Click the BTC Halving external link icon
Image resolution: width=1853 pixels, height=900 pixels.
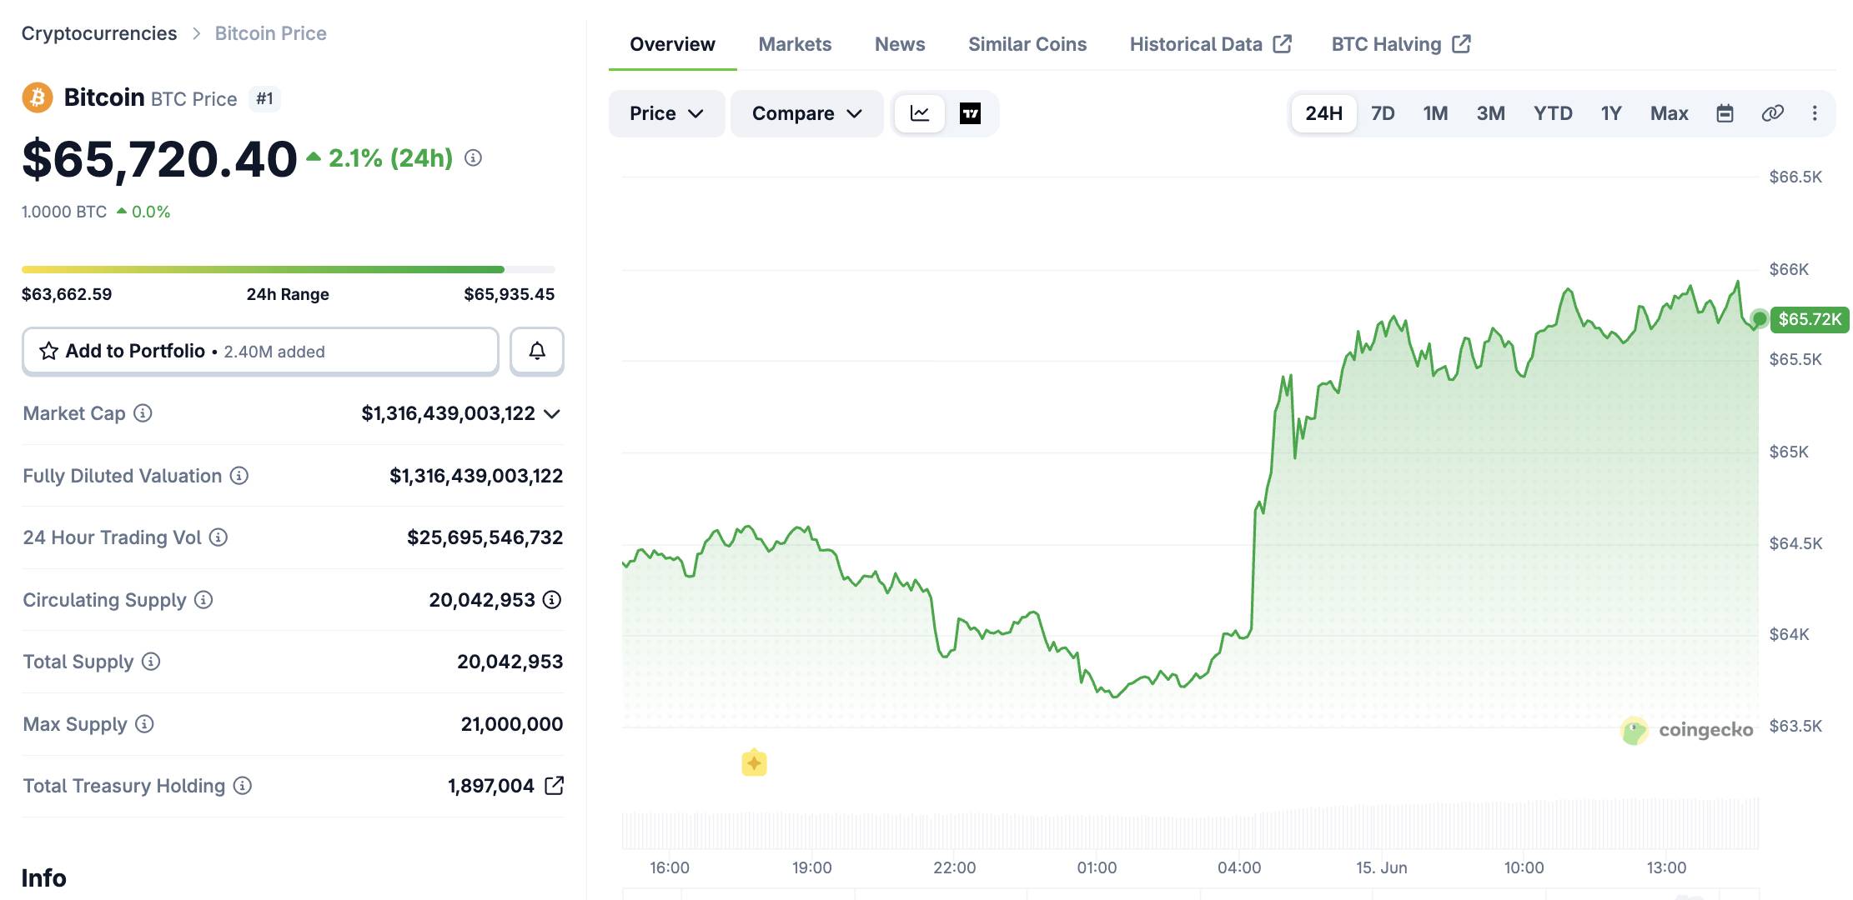pos(1461,43)
